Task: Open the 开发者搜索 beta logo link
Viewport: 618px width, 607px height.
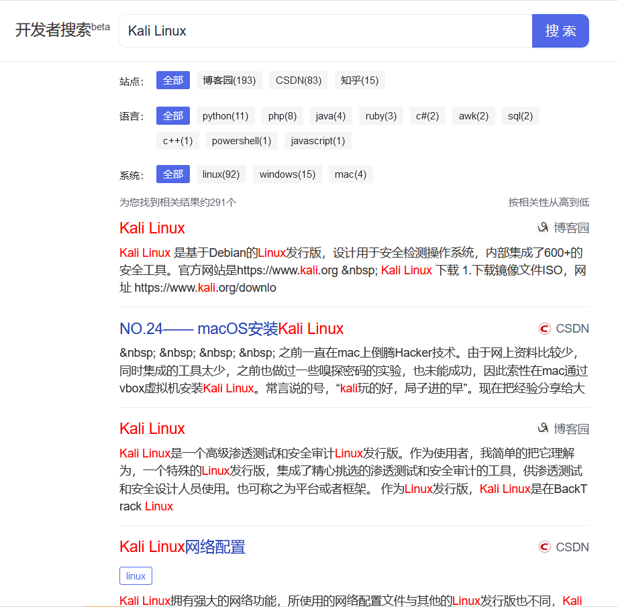Action: [62, 30]
